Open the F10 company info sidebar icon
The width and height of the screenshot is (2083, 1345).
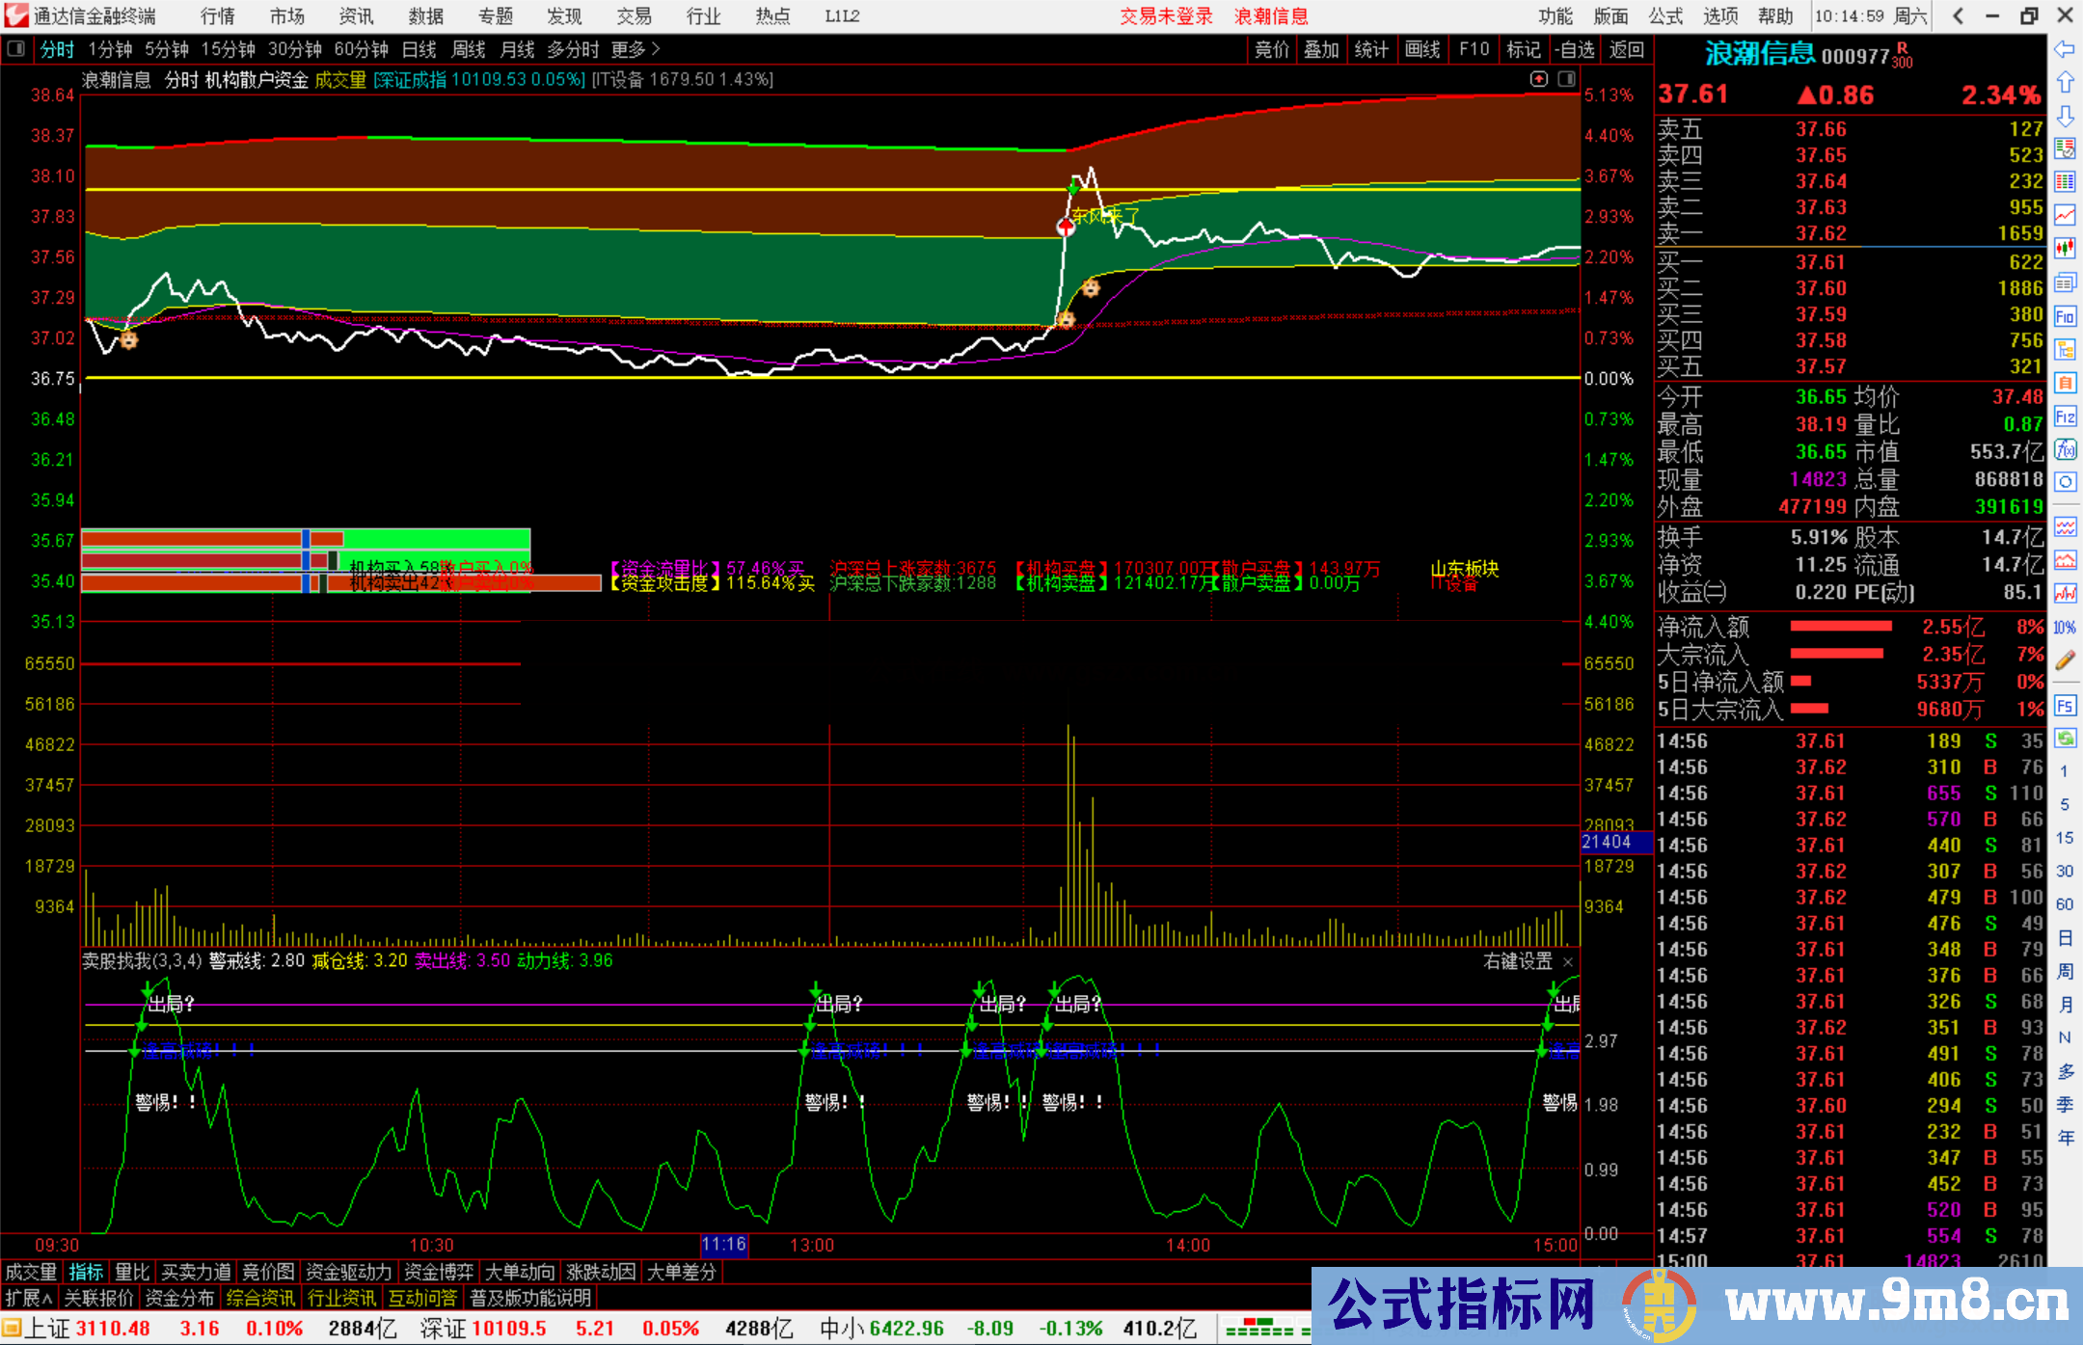[x=2065, y=316]
